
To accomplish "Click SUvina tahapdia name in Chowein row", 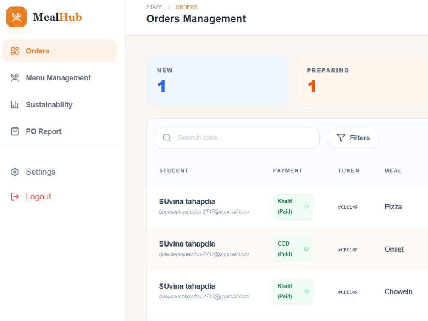I will (x=187, y=286).
